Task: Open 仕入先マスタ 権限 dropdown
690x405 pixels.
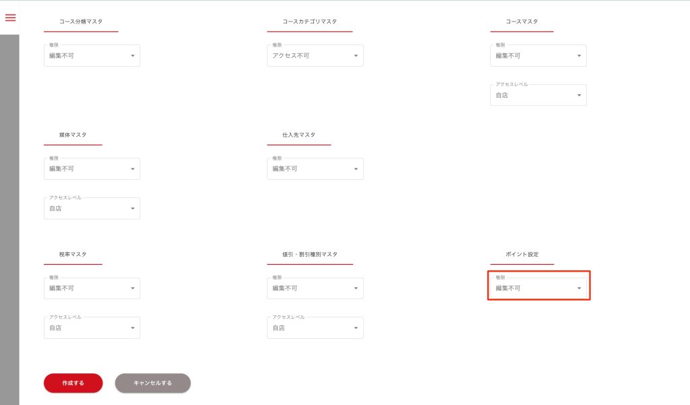Action: coord(315,169)
